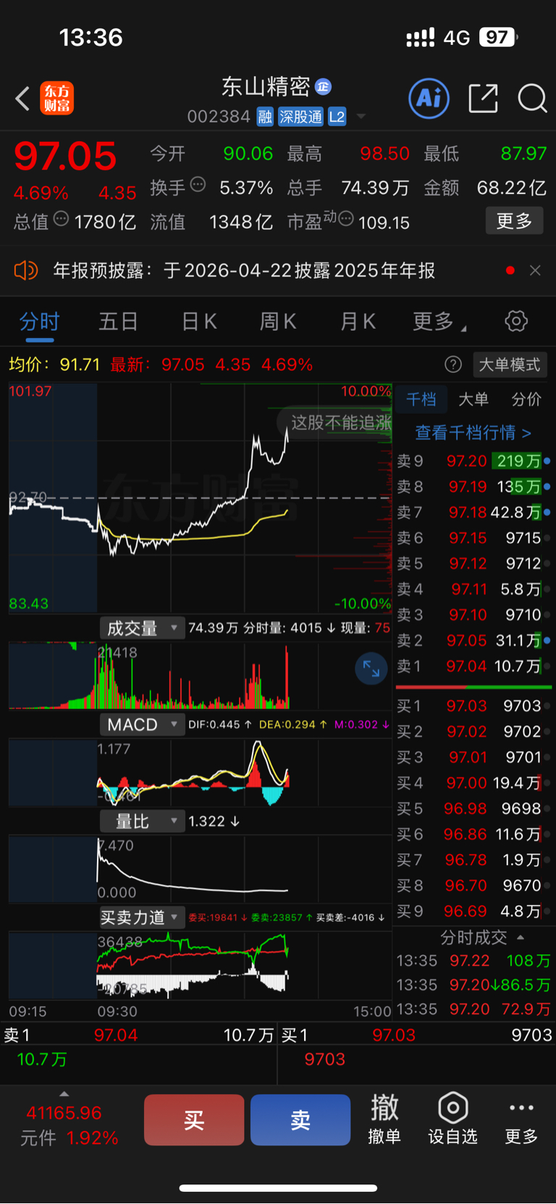
Task: Tap the bottom 卖1 97.04 quote
Action: point(139,1035)
